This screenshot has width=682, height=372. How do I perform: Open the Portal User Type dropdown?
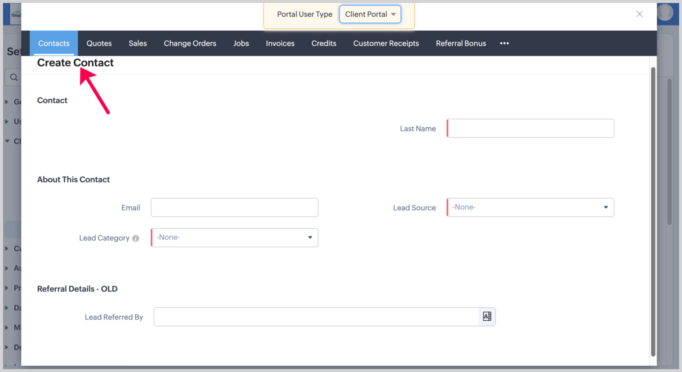coord(370,14)
